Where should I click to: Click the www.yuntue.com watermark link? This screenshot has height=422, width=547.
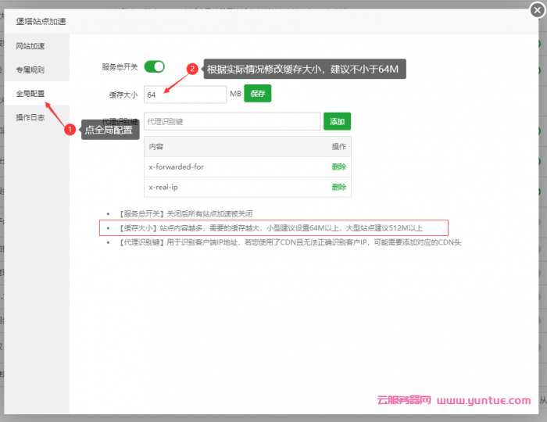pos(483,400)
